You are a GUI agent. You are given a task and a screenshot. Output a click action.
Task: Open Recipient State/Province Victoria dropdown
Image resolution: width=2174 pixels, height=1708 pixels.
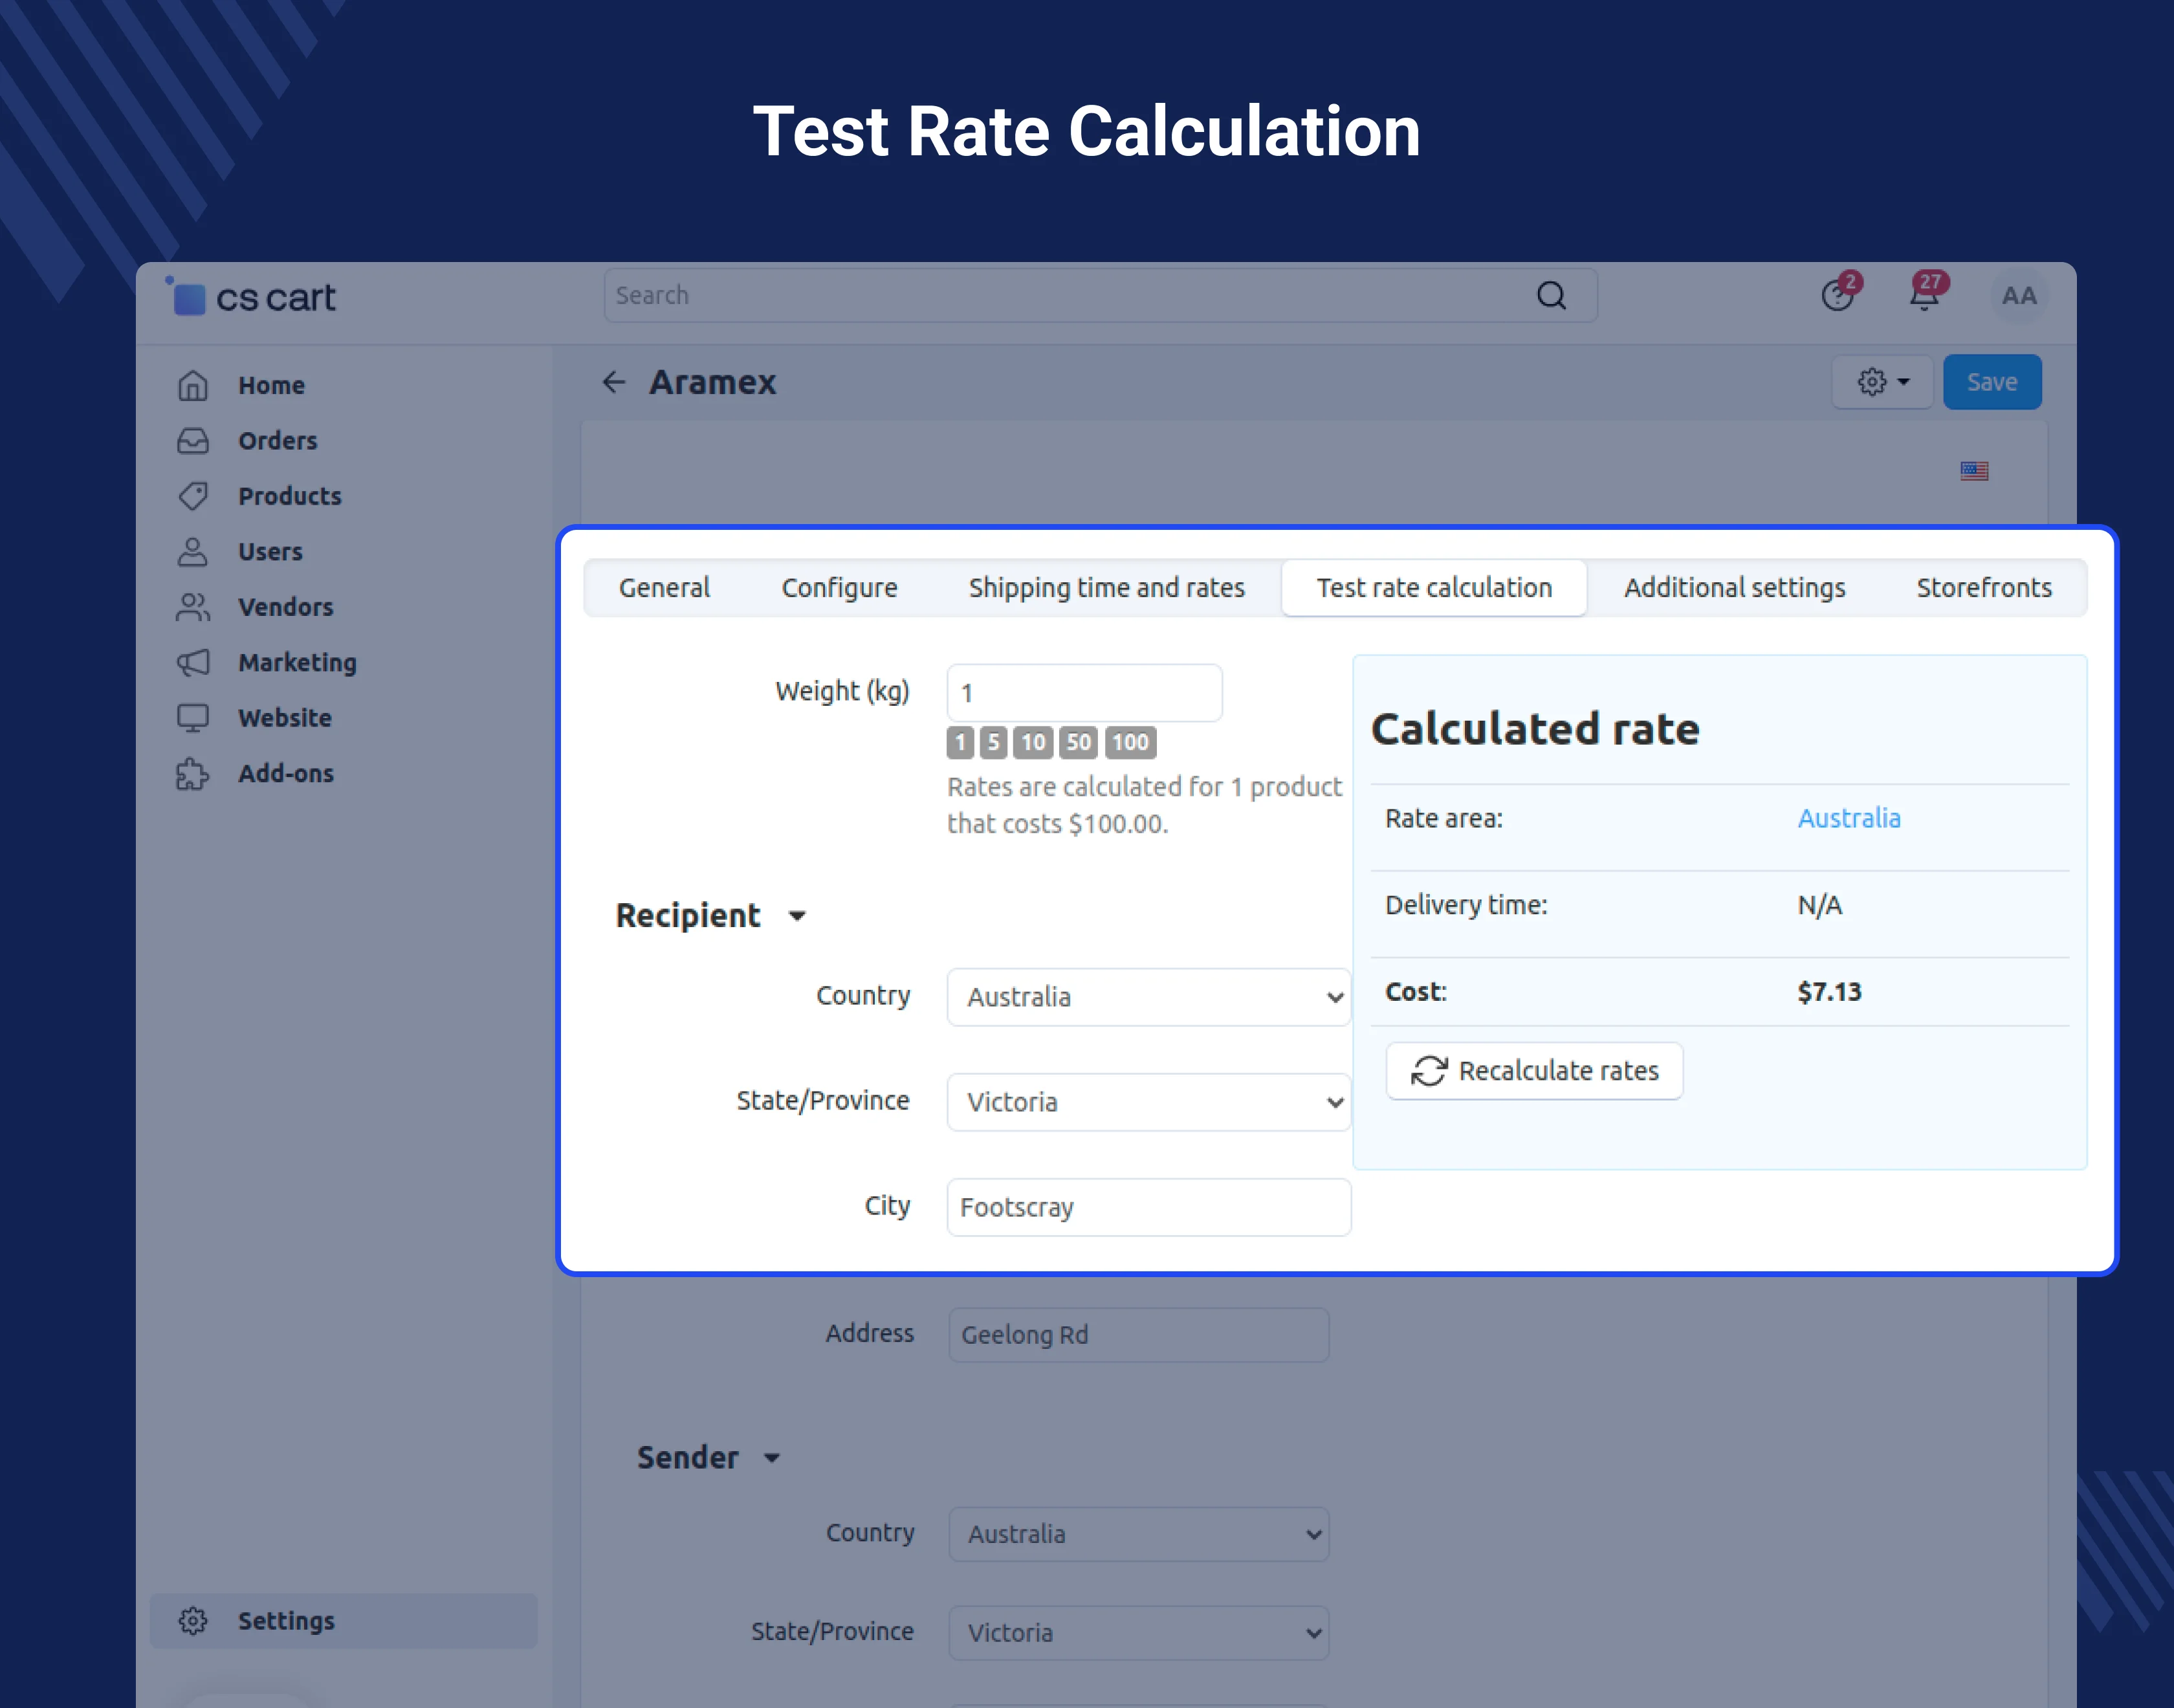click(1148, 1102)
